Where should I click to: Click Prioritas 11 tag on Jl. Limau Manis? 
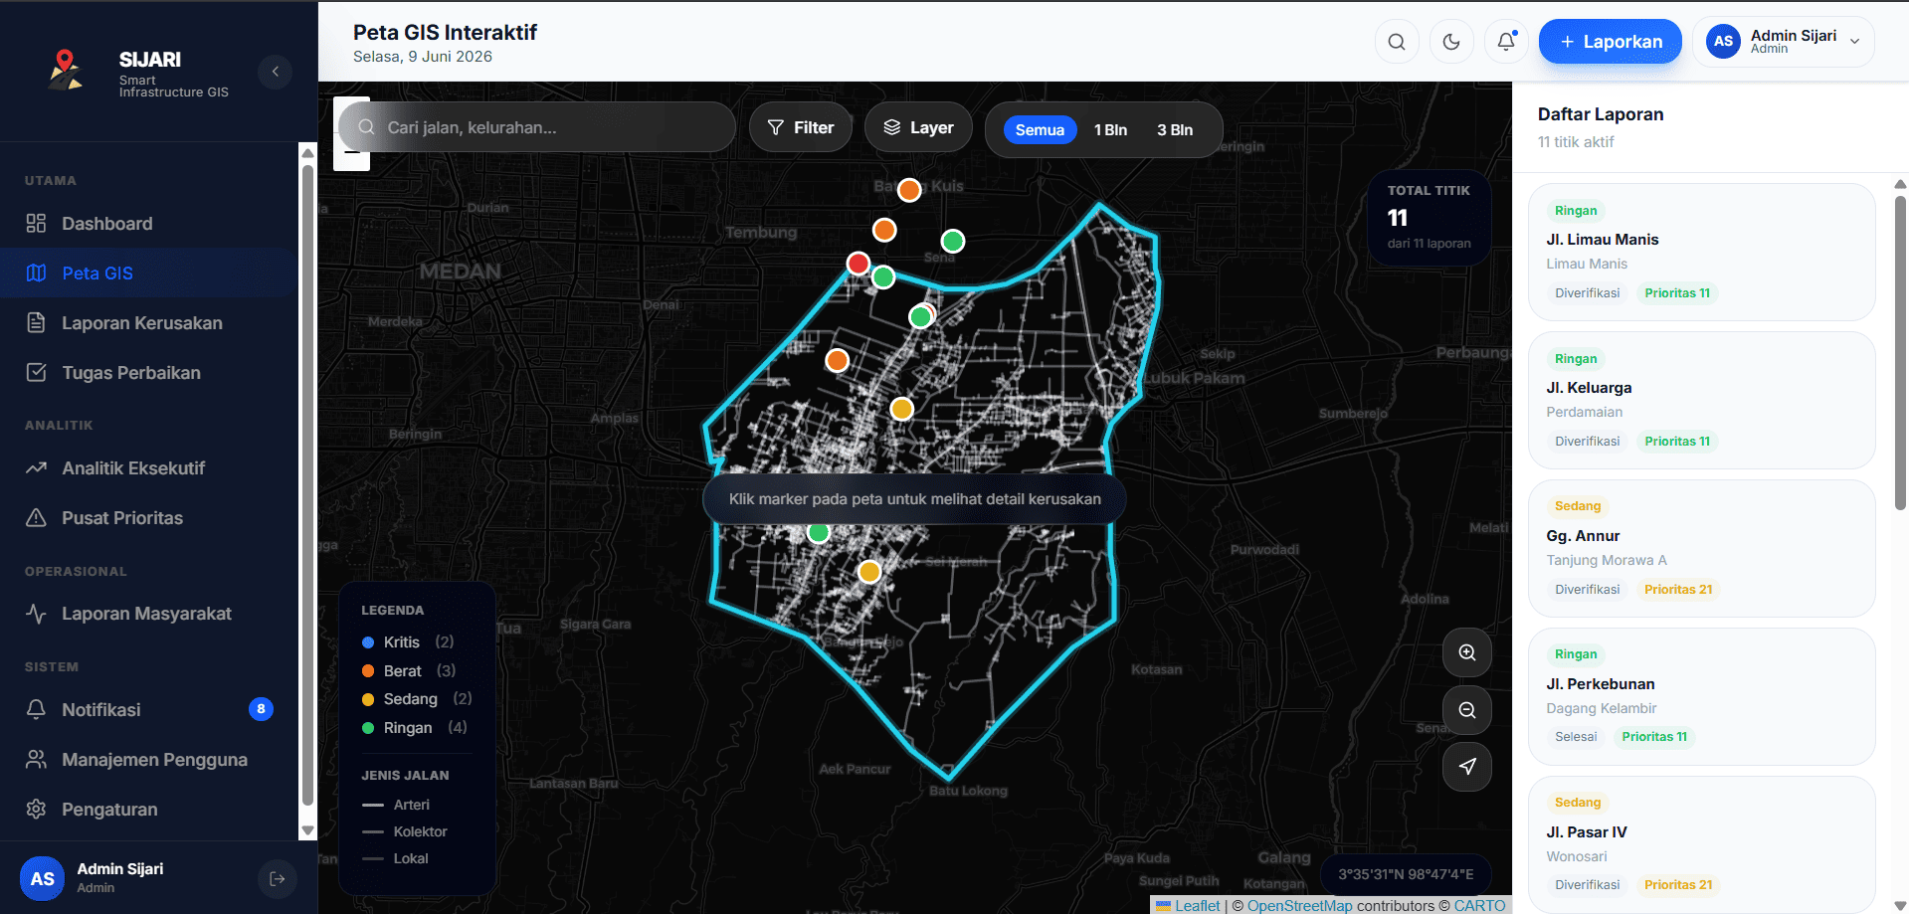[x=1677, y=293]
